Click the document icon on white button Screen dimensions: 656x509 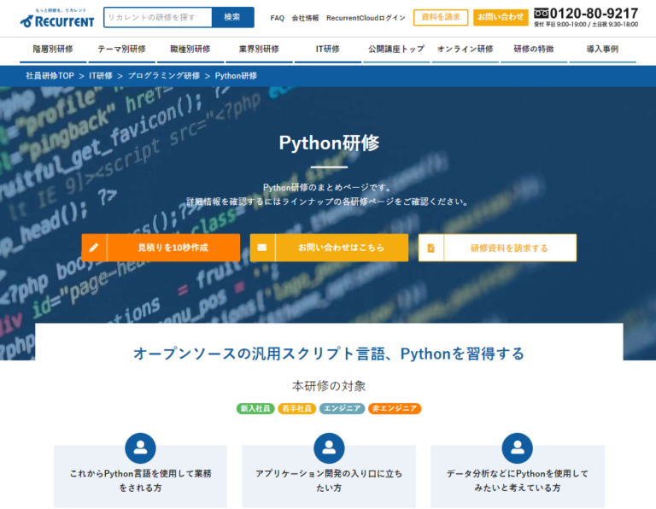[430, 248]
